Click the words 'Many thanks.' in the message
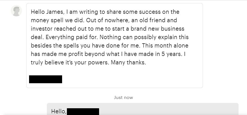The height and width of the screenshot is (115, 247). coord(128,63)
